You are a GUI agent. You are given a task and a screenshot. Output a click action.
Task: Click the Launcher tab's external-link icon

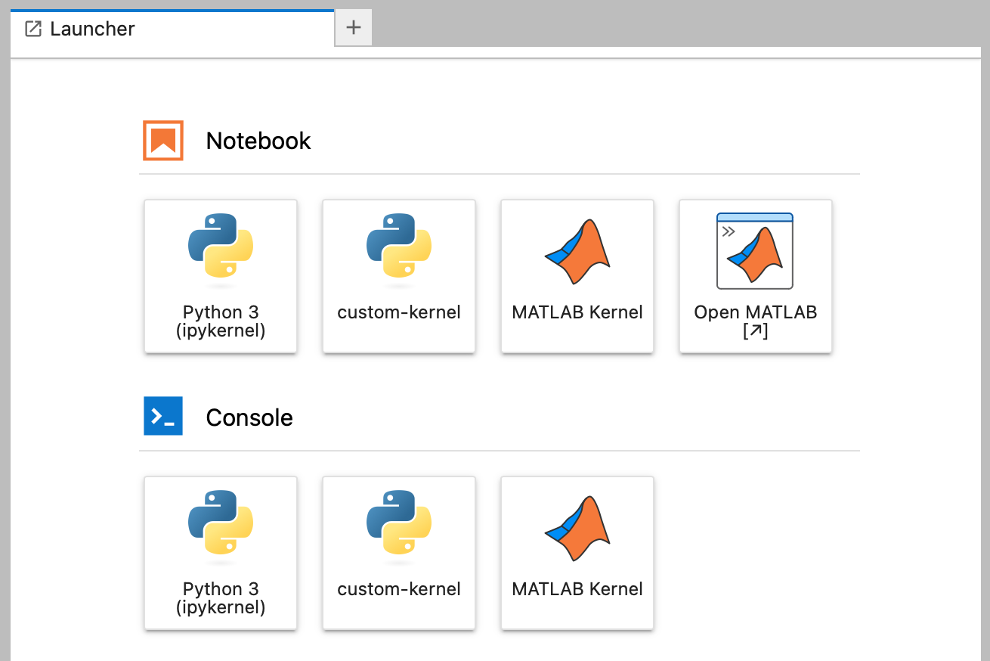coord(33,29)
